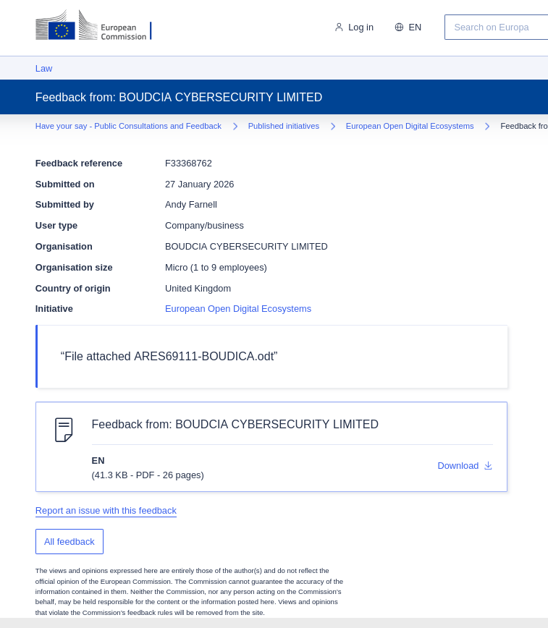Click the globe language icon
The width and height of the screenshot is (548, 628).
(399, 27)
